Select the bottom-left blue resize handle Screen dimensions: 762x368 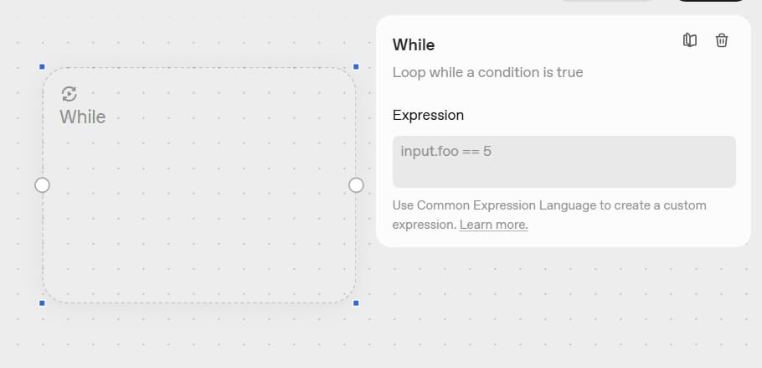click(42, 303)
